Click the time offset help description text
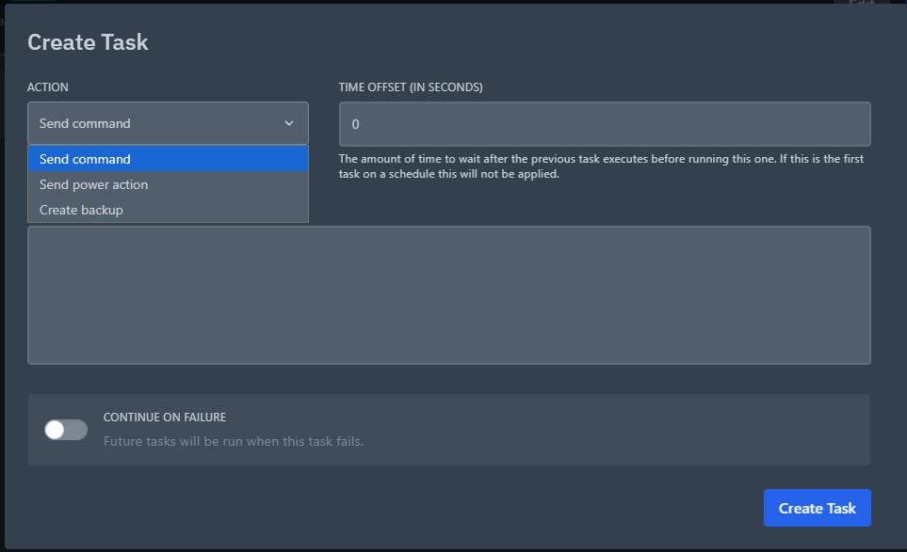The height and width of the screenshot is (552, 907). pos(601,166)
